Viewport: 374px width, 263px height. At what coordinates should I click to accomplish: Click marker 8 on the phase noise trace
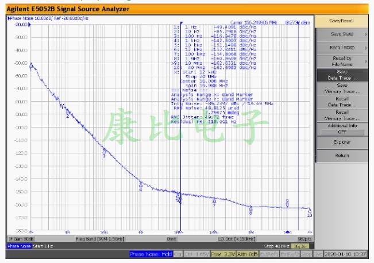tap(250, 208)
